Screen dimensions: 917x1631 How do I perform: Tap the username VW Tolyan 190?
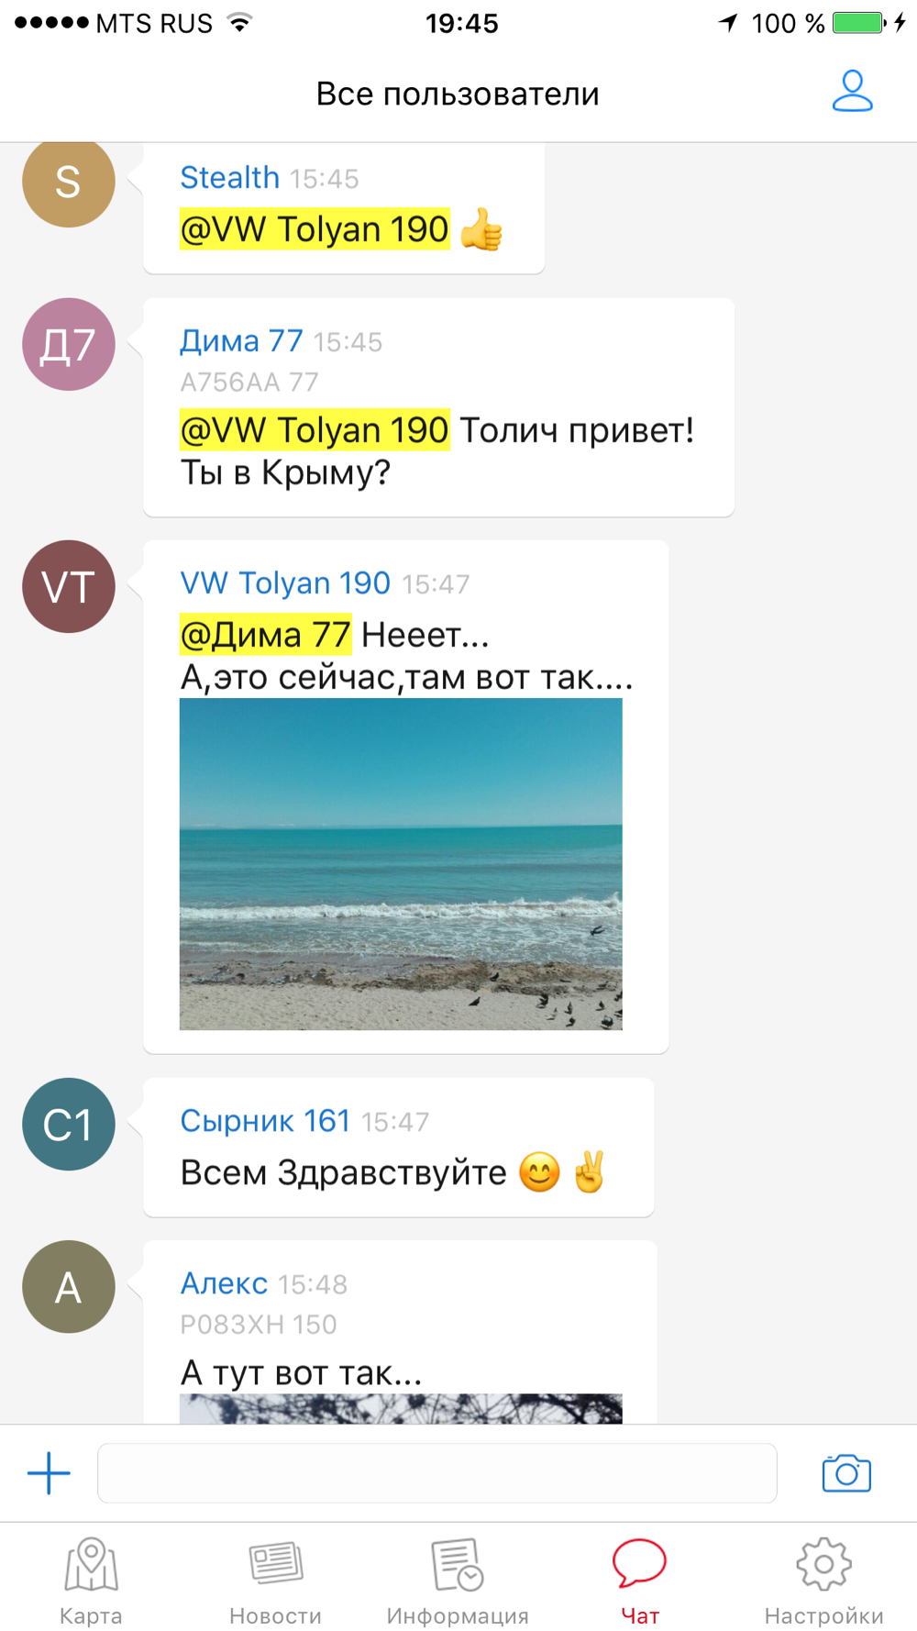click(285, 582)
